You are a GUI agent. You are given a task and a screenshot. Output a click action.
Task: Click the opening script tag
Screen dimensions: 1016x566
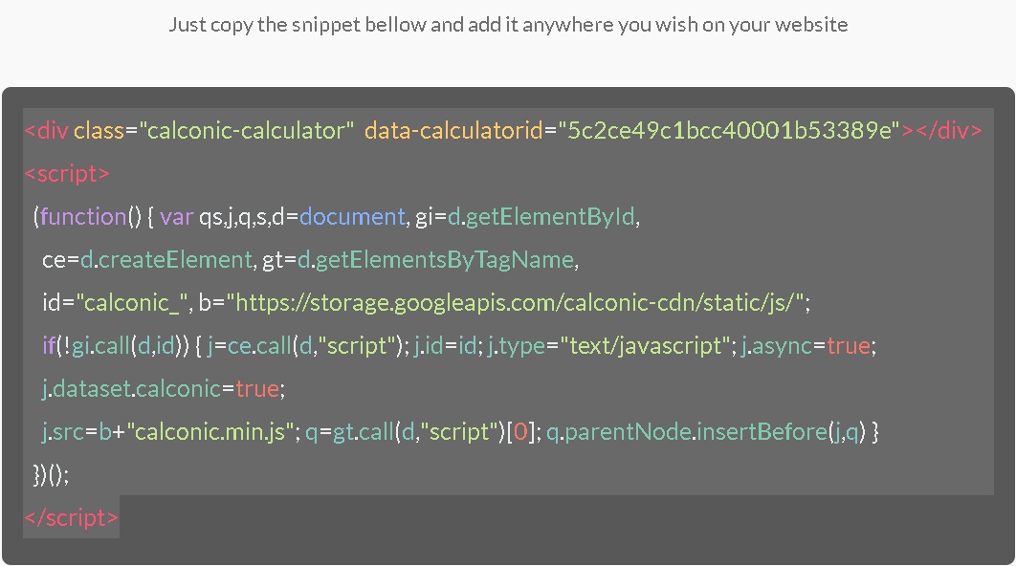coord(67,174)
